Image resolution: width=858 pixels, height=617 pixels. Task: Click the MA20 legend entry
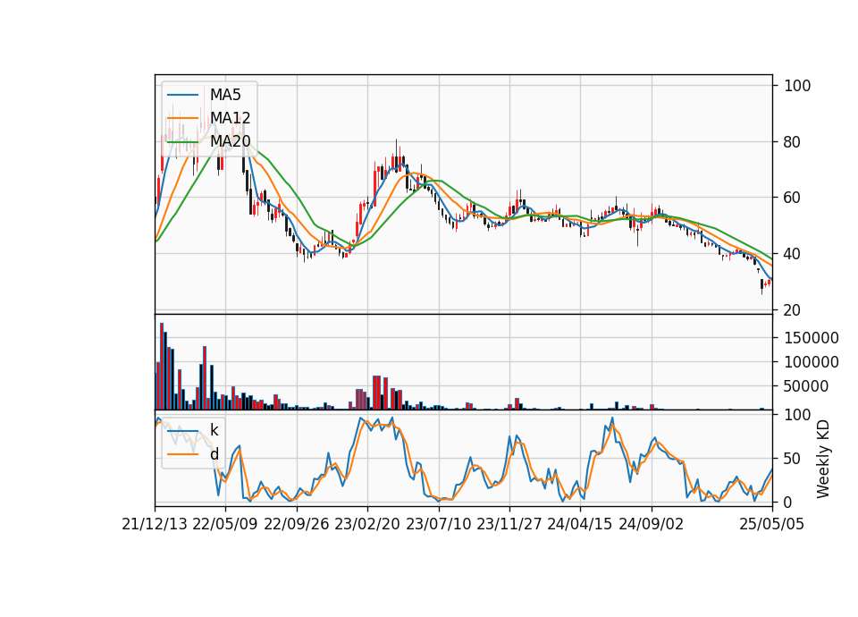[208, 141]
